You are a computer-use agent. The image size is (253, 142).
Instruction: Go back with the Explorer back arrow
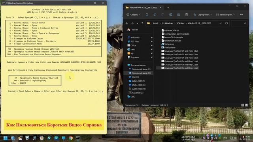pos(126,23)
